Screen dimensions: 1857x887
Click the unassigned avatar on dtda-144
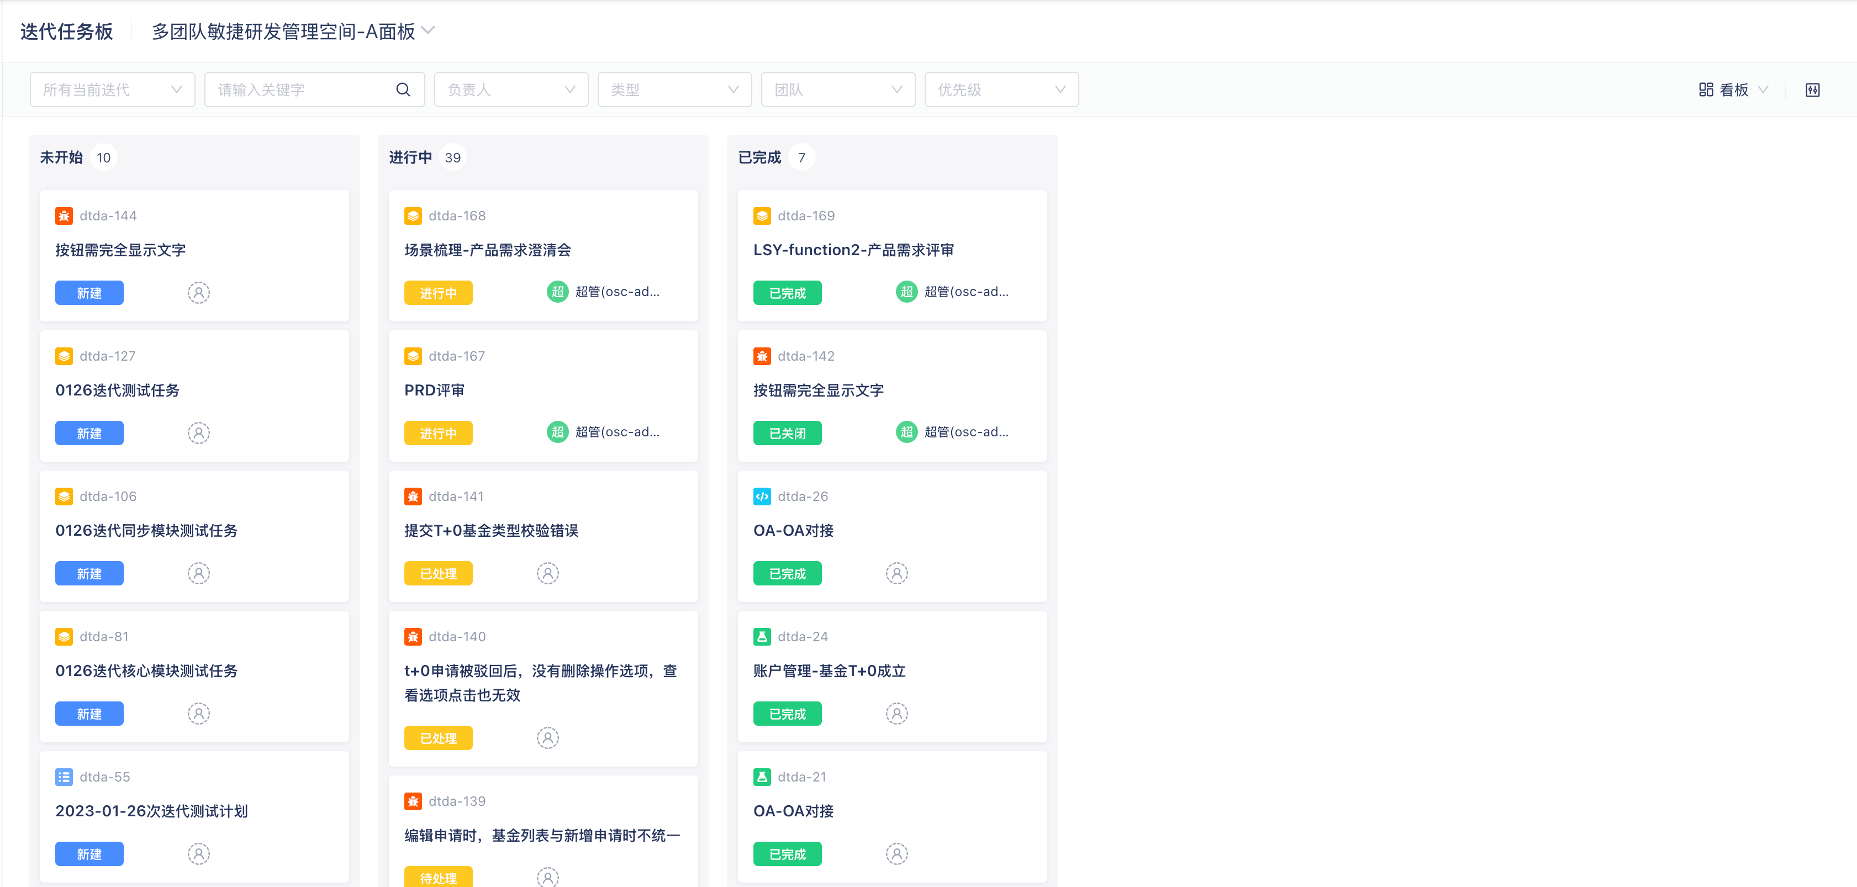pyautogui.click(x=199, y=293)
